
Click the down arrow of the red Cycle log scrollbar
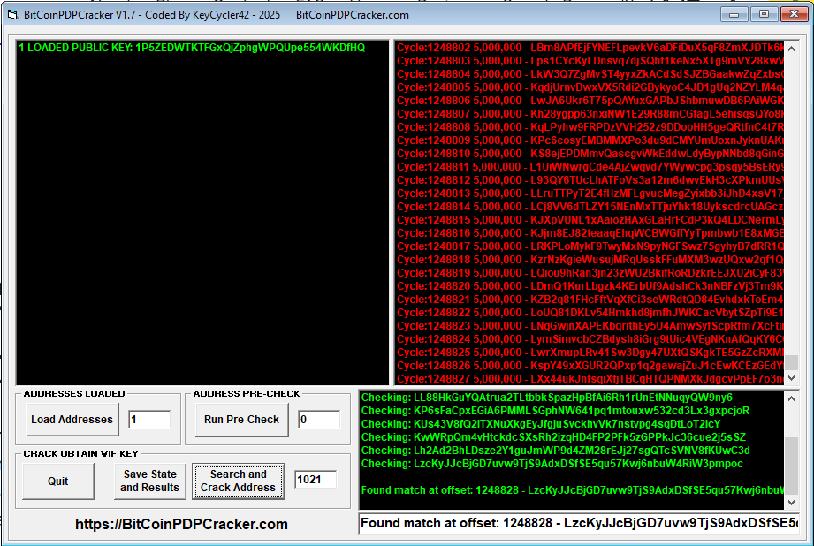[792, 378]
